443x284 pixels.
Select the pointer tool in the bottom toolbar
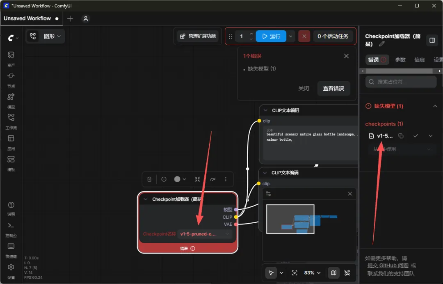point(271,273)
